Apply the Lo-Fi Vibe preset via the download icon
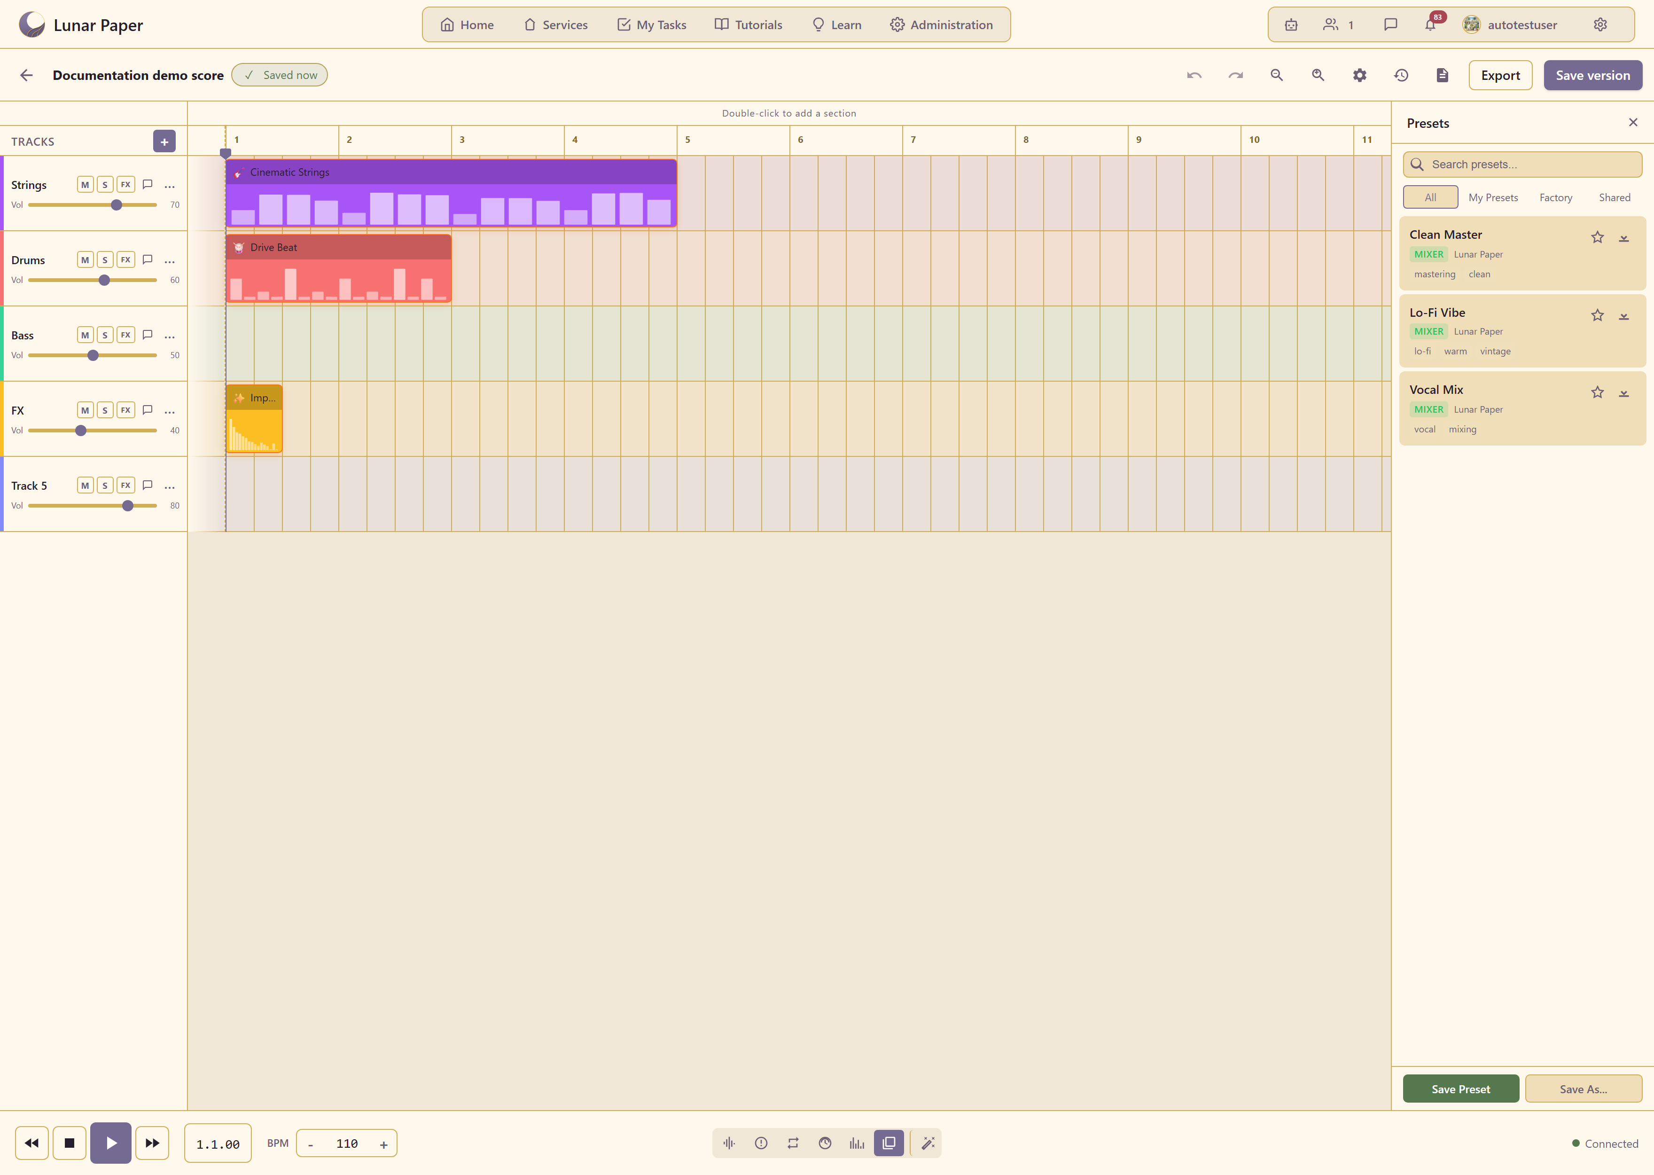 click(x=1623, y=315)
